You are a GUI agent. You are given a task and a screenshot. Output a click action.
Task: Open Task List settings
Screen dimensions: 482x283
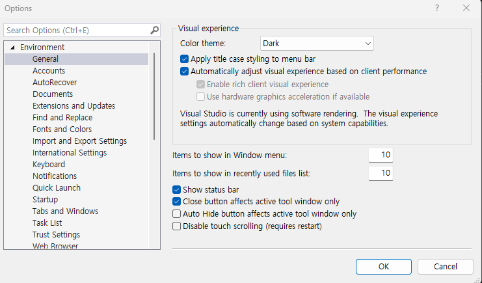[x=47, y=222]
